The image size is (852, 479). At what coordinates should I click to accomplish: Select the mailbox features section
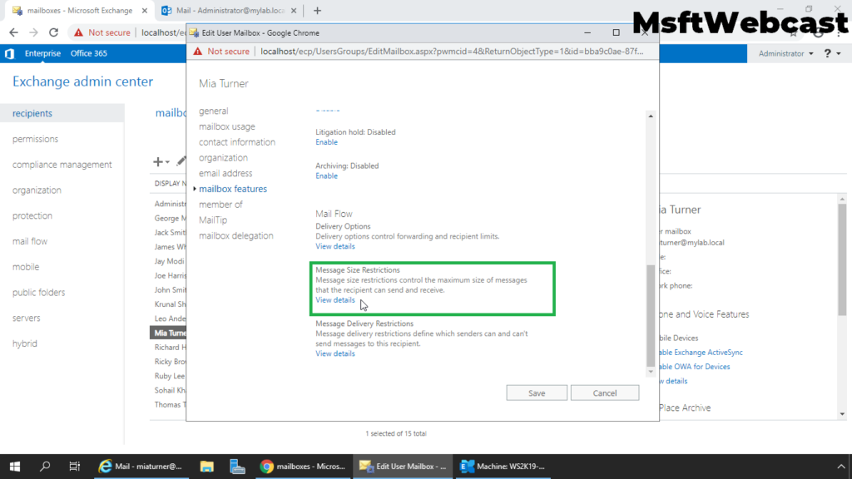pyautogui.click(x=233, y=189)
